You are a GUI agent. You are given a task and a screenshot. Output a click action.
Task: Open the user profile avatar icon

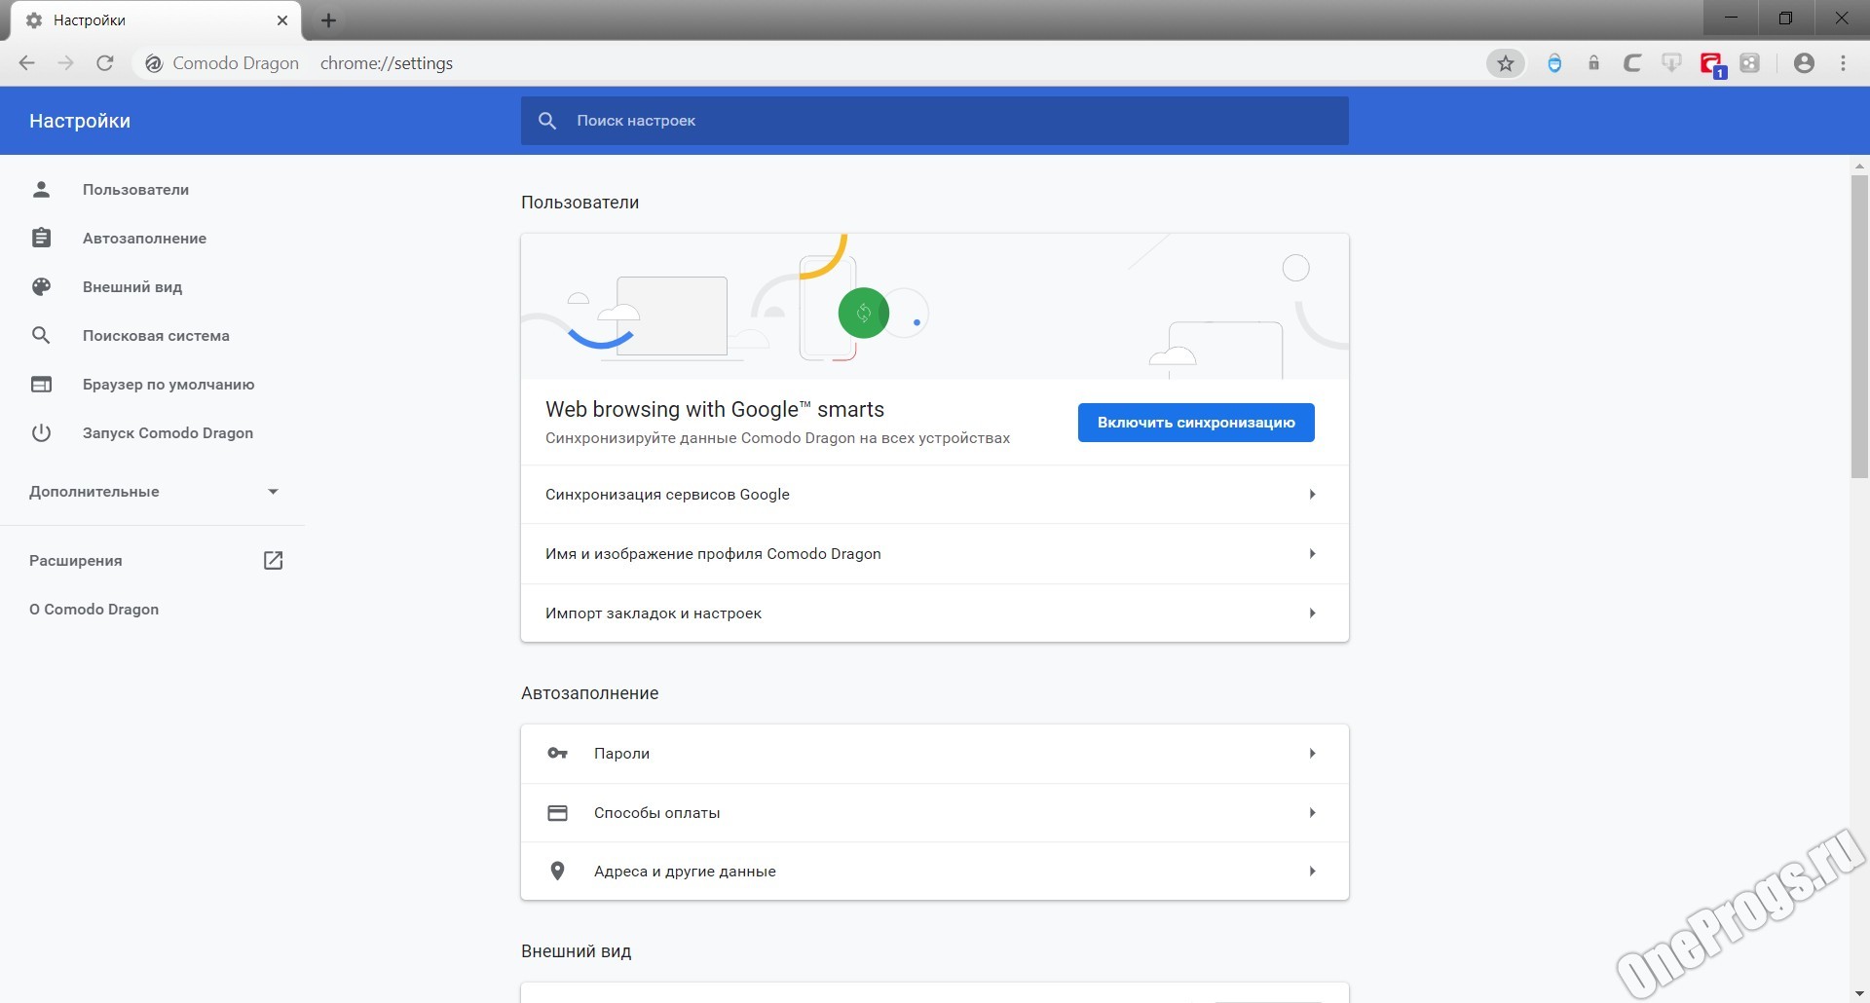pos(1804,63)
